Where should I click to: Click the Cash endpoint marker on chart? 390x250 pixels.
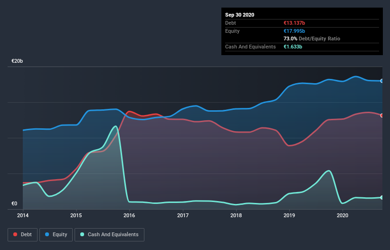[x=382, y=197]
